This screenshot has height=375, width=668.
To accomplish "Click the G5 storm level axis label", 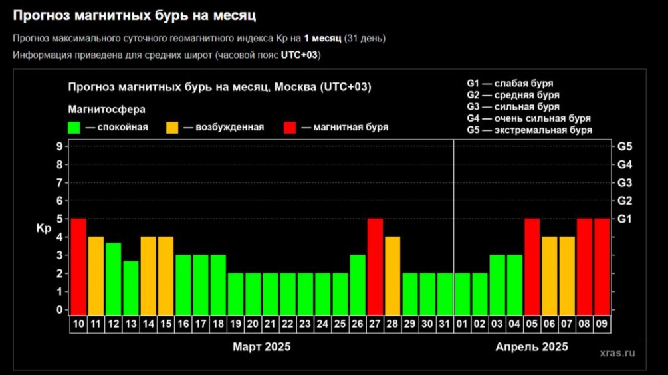I will [x=625, y=146].
